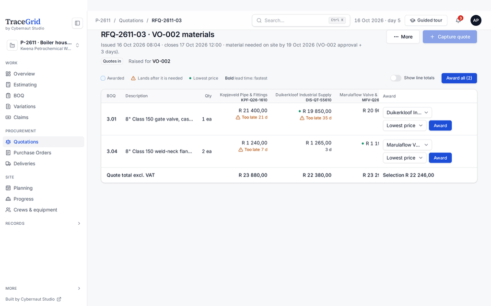
Task: Click the Deliveries truck icon
Action: click(x=8, y=164)
